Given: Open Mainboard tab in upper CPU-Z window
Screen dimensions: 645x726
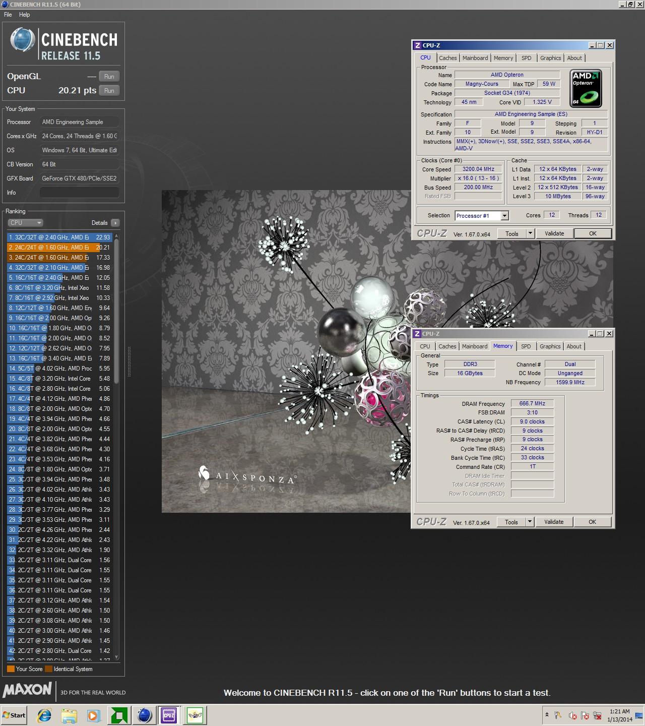Looking at the screenshot, I should [475, 58].
